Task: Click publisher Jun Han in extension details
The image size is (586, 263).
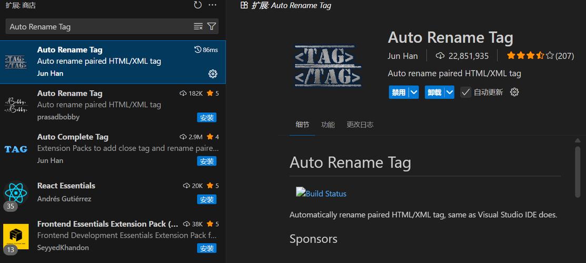Action: (x=403, y=56)
